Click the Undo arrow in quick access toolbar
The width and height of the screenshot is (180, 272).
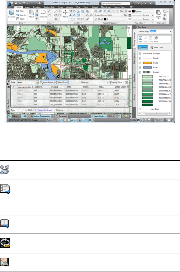28,3
